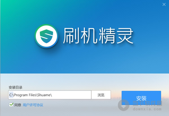Open the 用户许可协议 license link
The image size is (169, 116).
coord(33,105)
